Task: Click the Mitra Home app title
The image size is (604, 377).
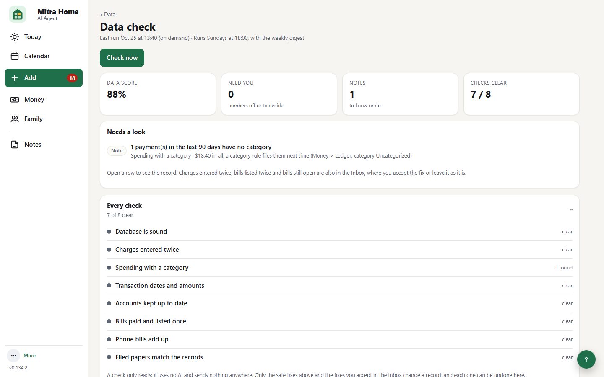Action: pyautogui.click(x=58, y=12)
